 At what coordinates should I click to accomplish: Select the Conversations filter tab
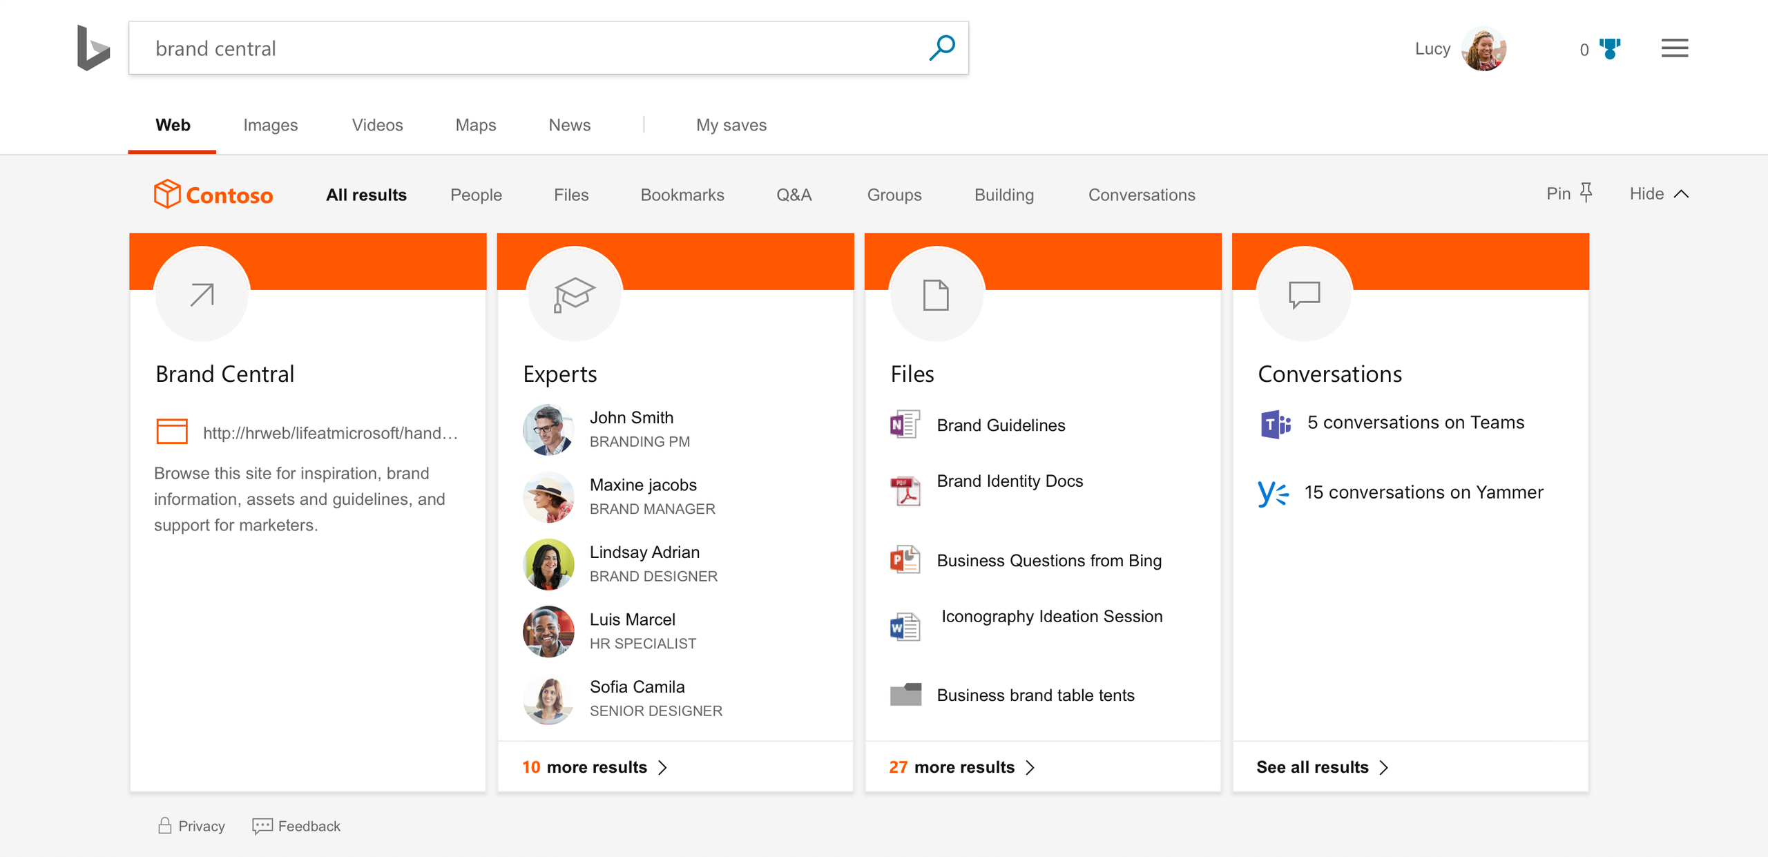pyautogui.click(x=1142, y=195)
